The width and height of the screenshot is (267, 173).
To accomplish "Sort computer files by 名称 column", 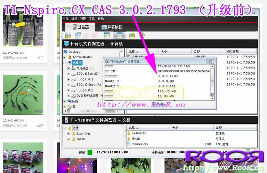I will tap(142, 51).
